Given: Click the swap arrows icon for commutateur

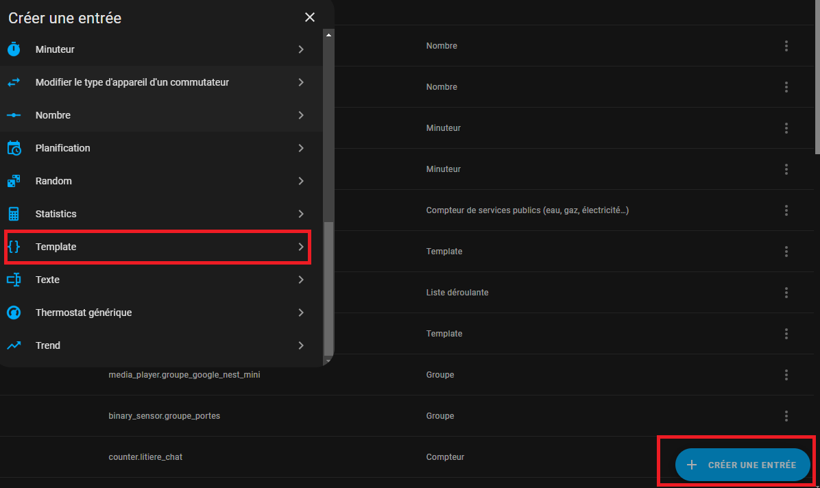Looking at the screenshot, I should point(14,82).
